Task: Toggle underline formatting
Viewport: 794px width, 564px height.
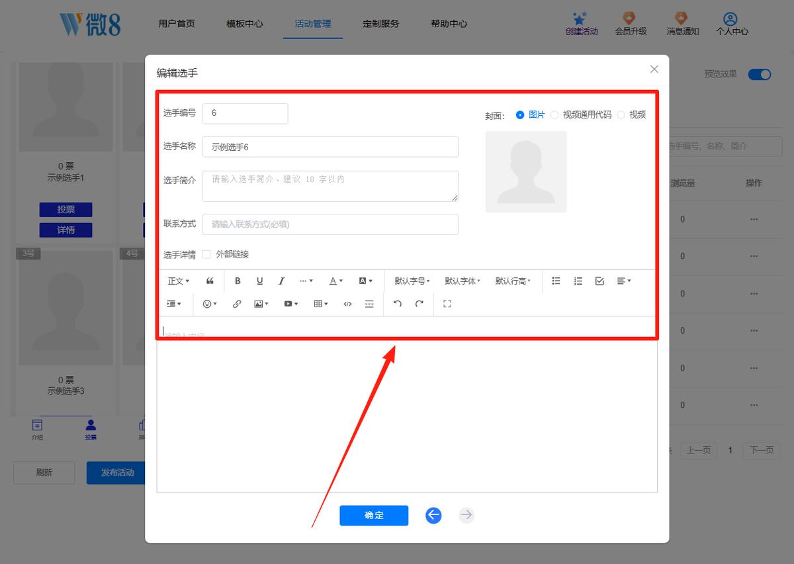Action: [259, 281]
